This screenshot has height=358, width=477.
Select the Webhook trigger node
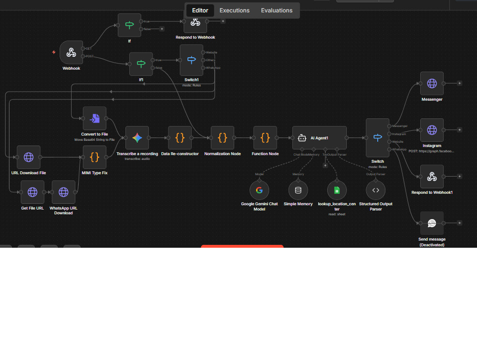click(71, 53)
